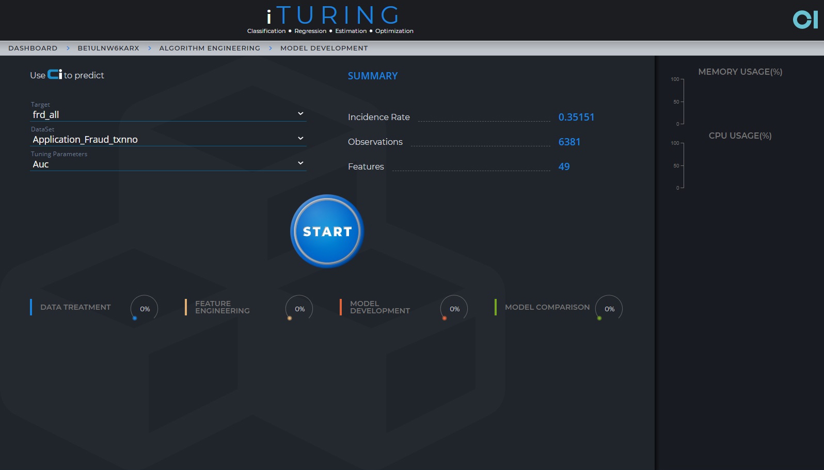
Task: Select the DATA TREATMENT stage label
Action: [x=75, y=307]
